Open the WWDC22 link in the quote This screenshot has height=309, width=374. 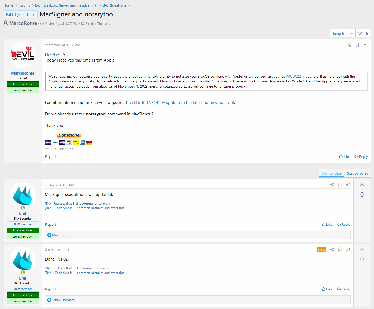coord(293,77)
